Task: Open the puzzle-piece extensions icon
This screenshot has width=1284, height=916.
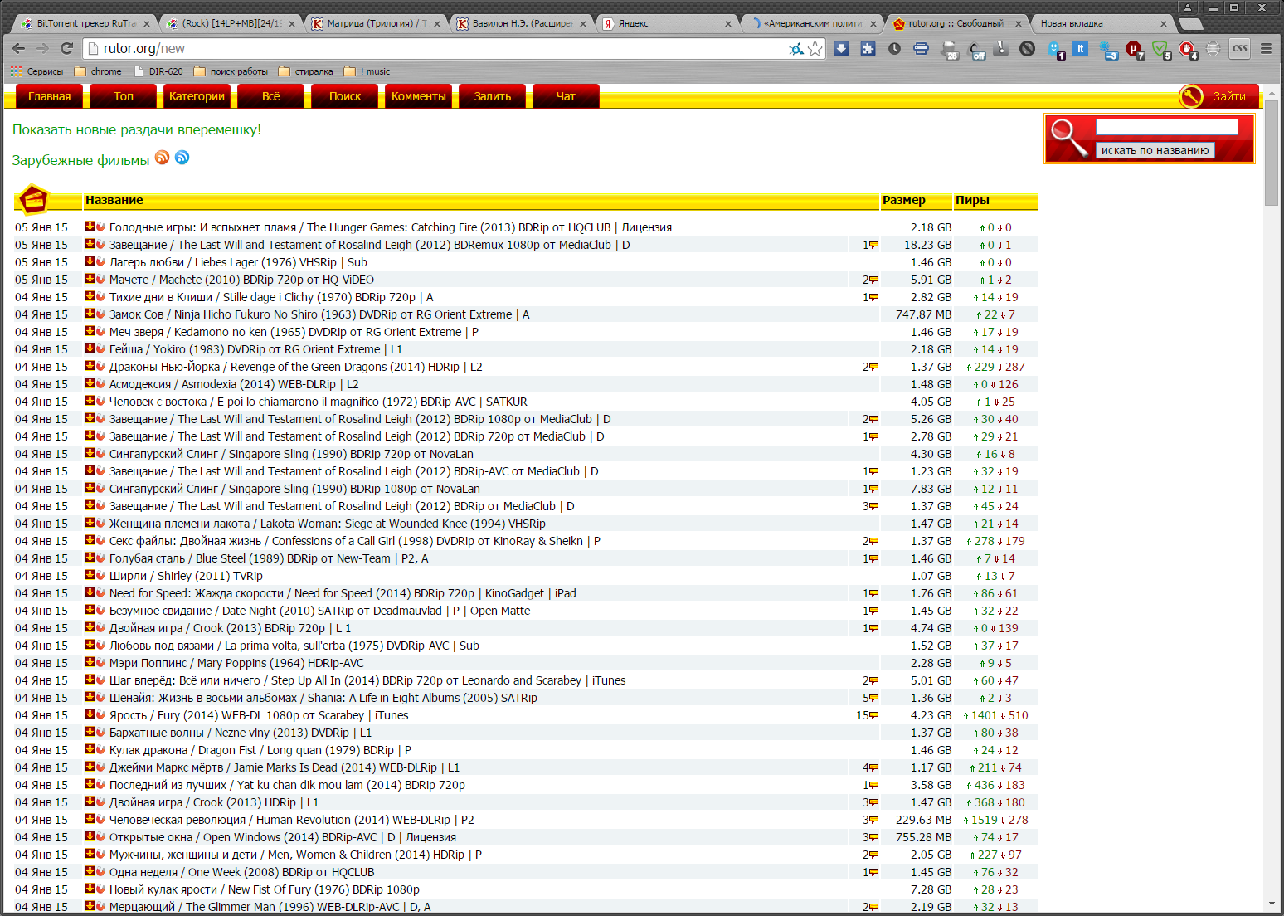Action: 868,49
